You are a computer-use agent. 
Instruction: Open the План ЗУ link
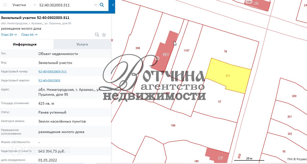[x=9, y=35]
